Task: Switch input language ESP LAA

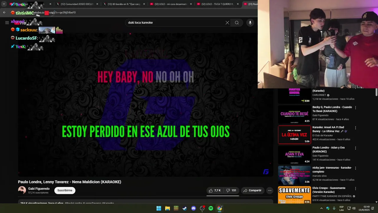Action: 341,208
